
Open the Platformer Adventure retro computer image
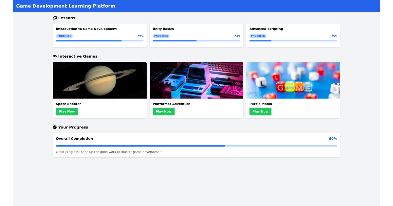click(x=196, y=80)
